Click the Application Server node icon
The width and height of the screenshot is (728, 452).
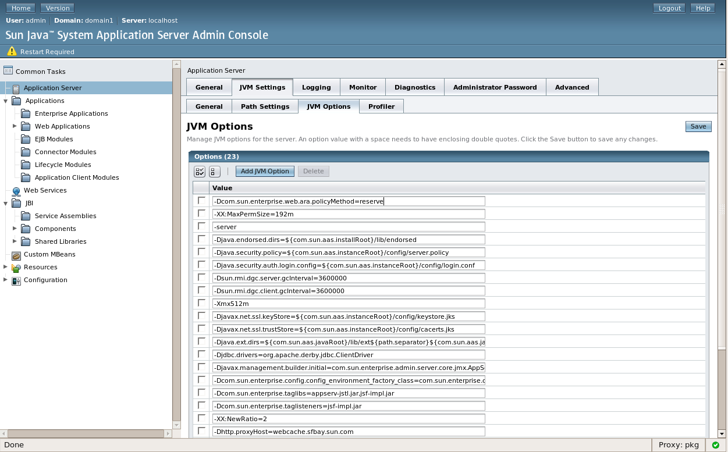coord(16,88)
